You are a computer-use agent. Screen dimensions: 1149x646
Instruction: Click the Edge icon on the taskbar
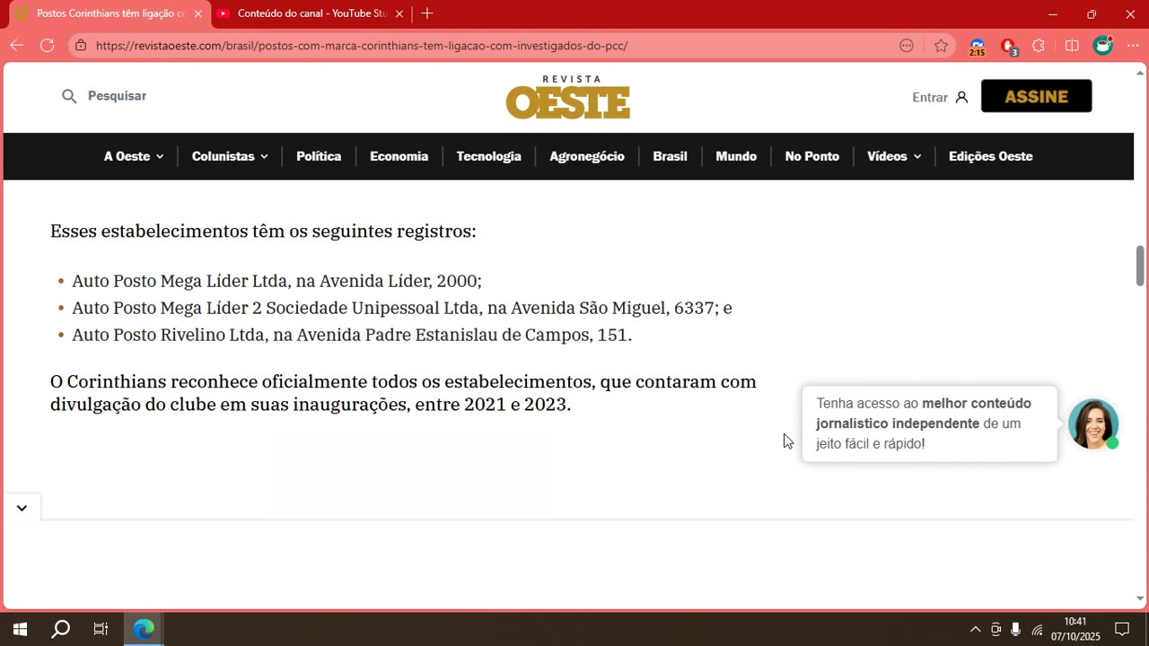pyautogui.click(x=144, y=629)
